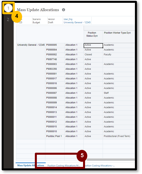
Task: Click position P0000007 row
Action: [x=55, y=93]
